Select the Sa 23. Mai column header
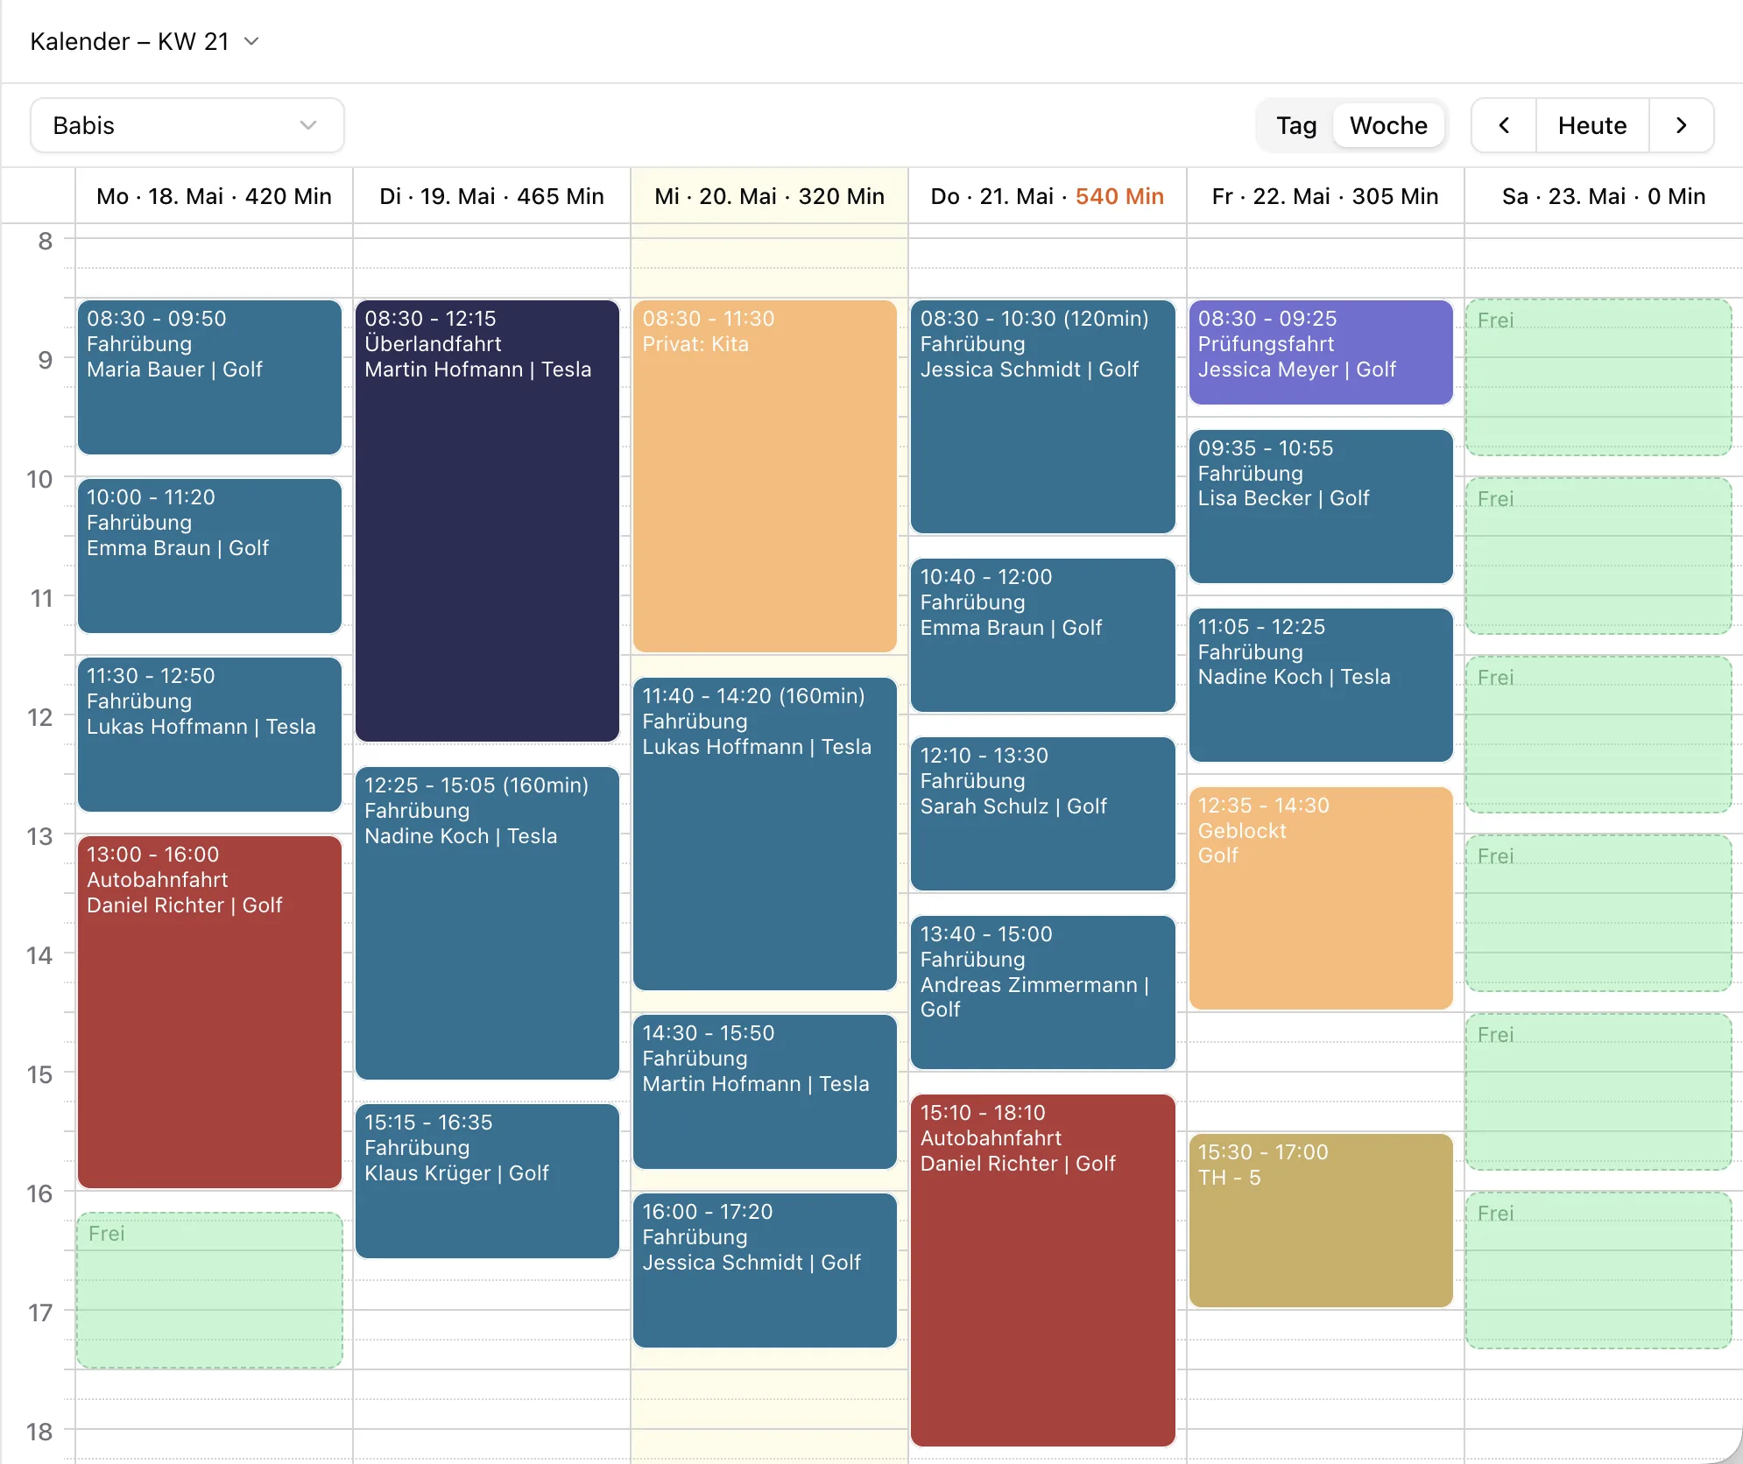 pyautogui.click(x=1603, y=196)
